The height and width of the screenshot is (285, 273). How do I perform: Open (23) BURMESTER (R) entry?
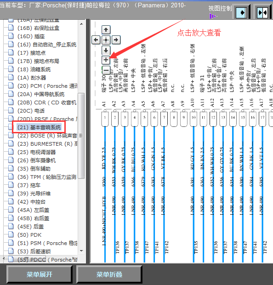[x=47, y=144]
